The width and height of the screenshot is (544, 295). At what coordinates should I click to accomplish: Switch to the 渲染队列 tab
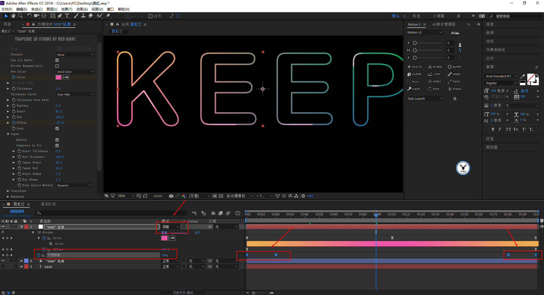[x=48, y=204]
